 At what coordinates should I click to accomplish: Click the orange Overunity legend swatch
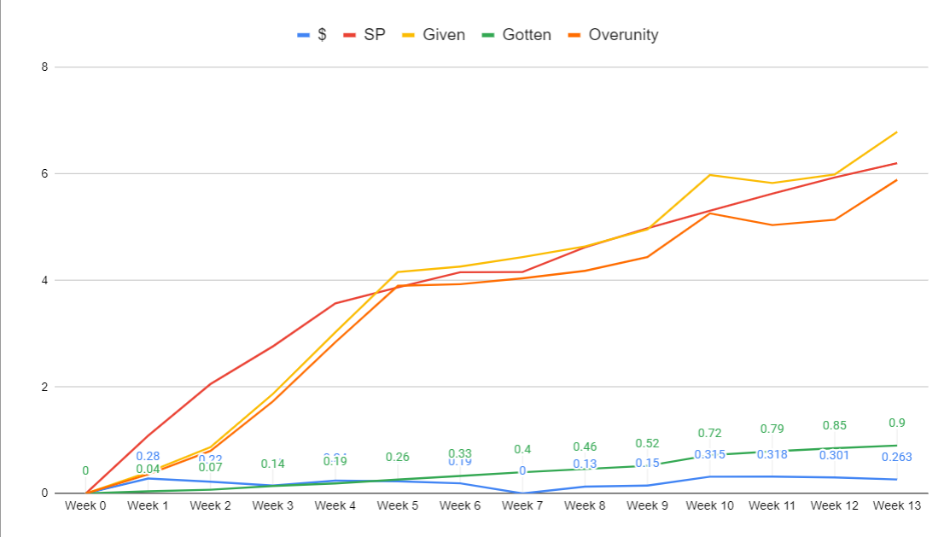[x=574, y=36]
